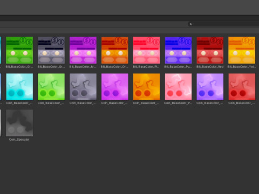Click the 'Bill_BaseColor_Or...' file name label
Viewport: 259px width, 194px height.
114,67
